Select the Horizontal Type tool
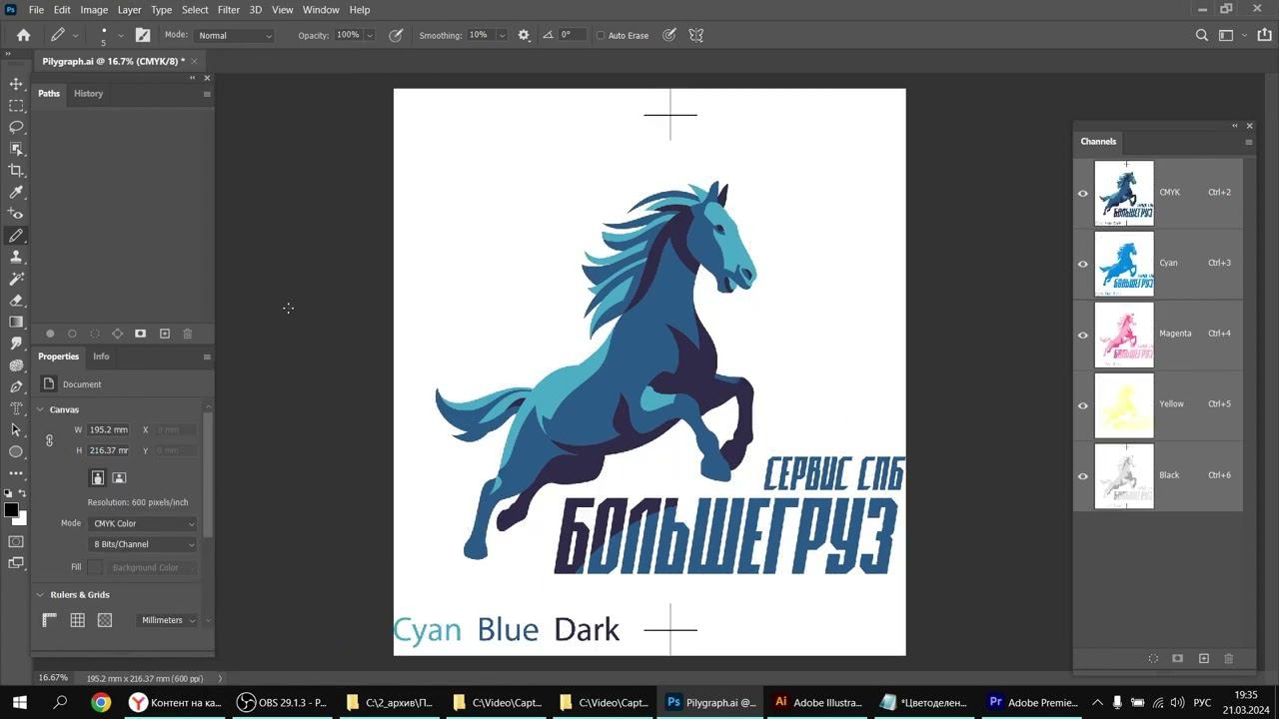1279x719 pixels. pyautogui.click(x=16, y=408)
